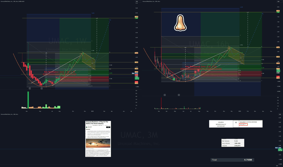Screen dimensions: 283x167
Task: Open first earnings marker on 1W chart
Action: pos(30,88)
